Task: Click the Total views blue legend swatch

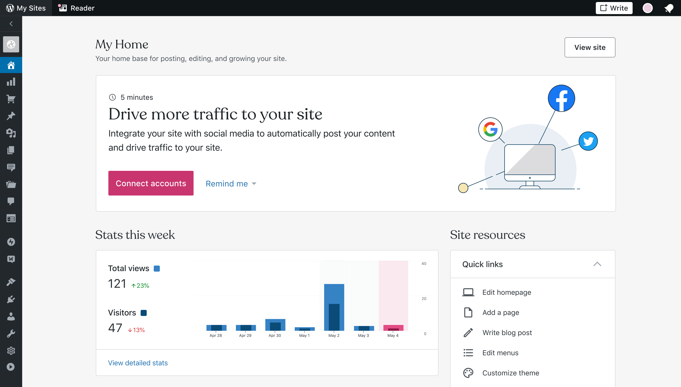Action: [x=157, y=268]
